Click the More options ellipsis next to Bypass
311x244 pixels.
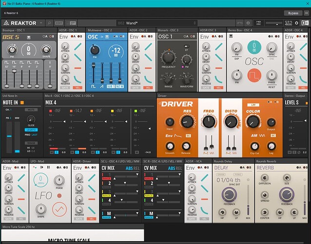click(x=307, y=13)
